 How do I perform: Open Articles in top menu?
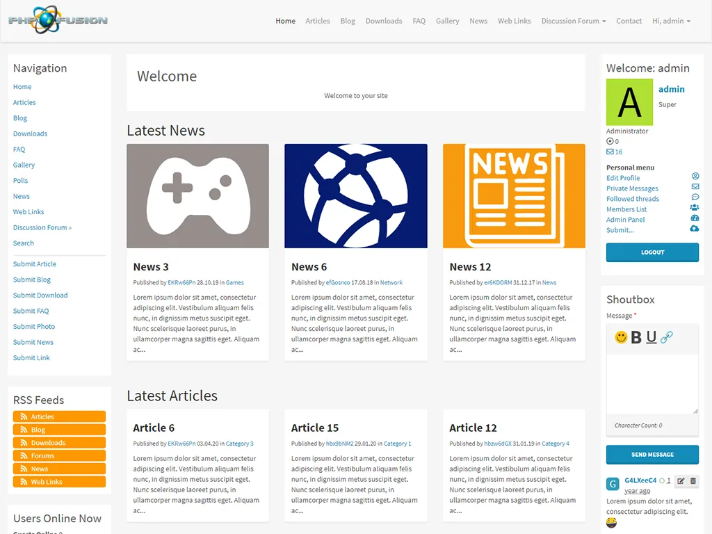(317, 21)
